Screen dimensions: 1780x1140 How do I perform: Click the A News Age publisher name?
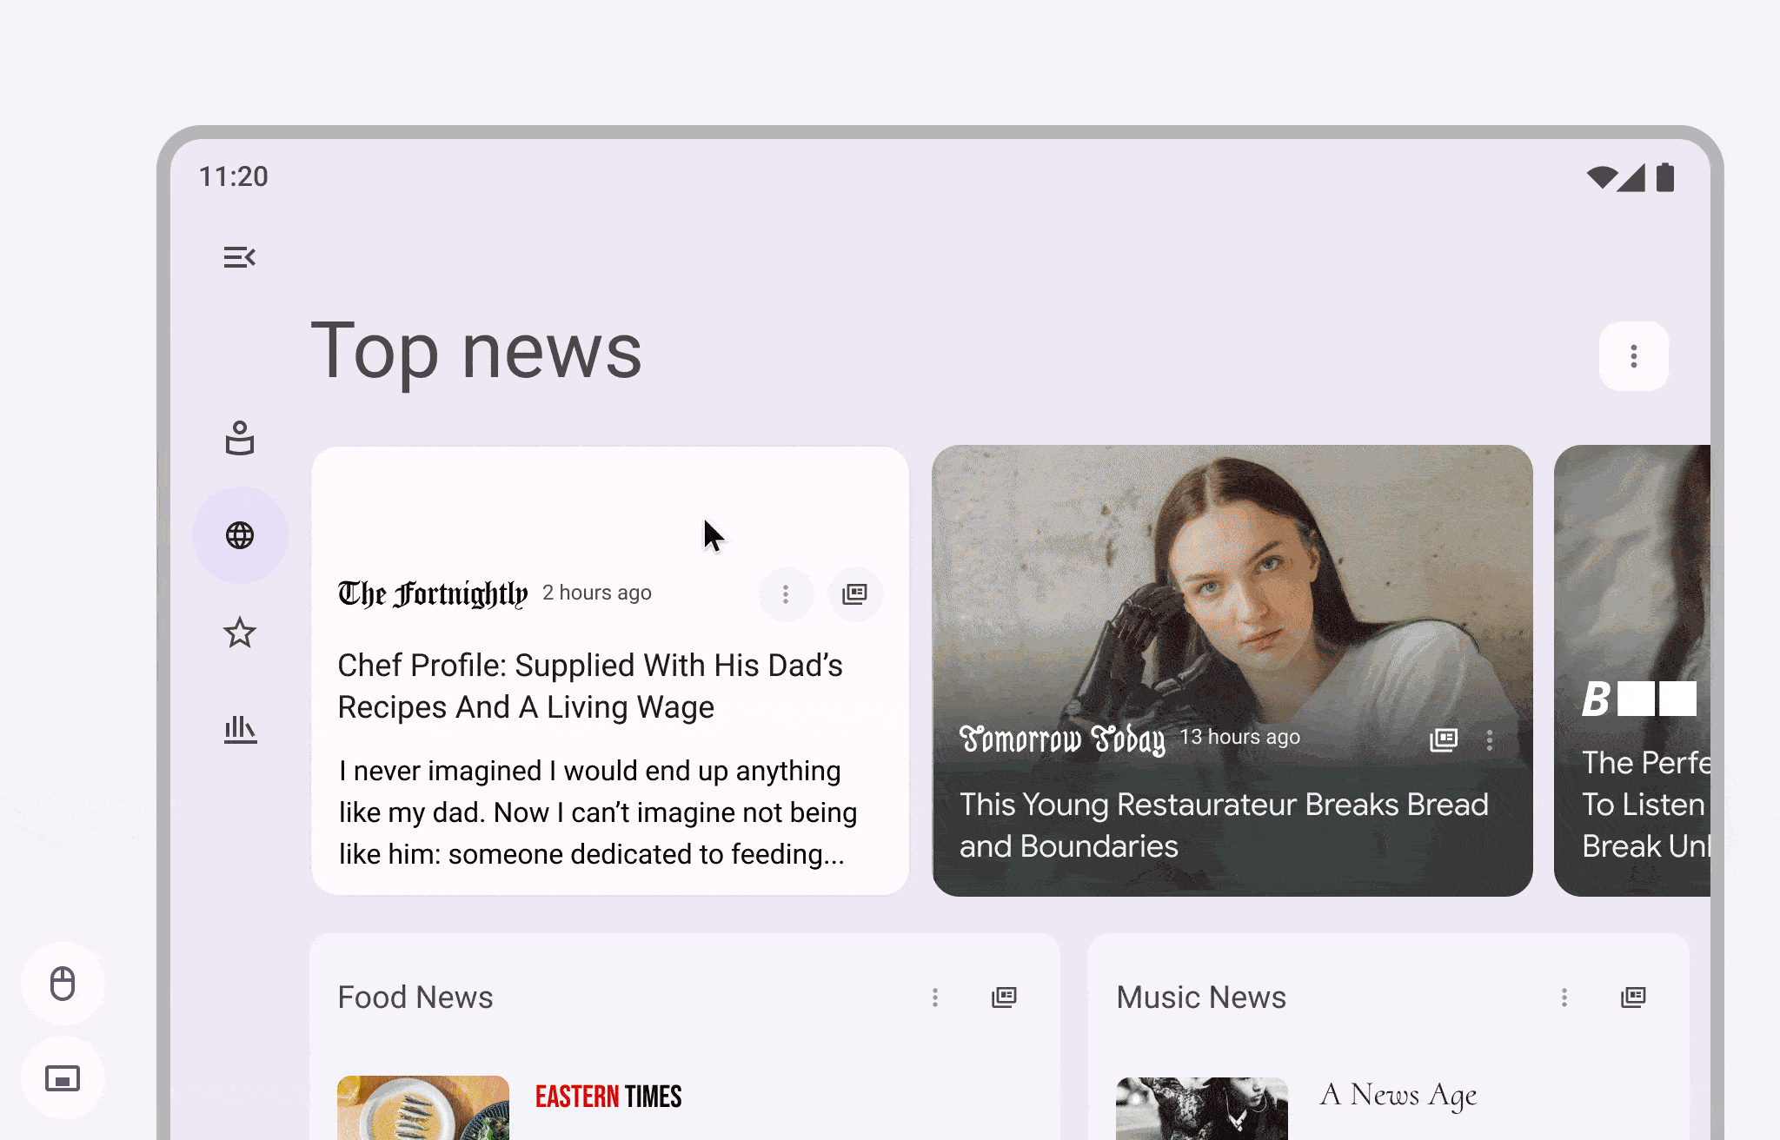1398,1096
